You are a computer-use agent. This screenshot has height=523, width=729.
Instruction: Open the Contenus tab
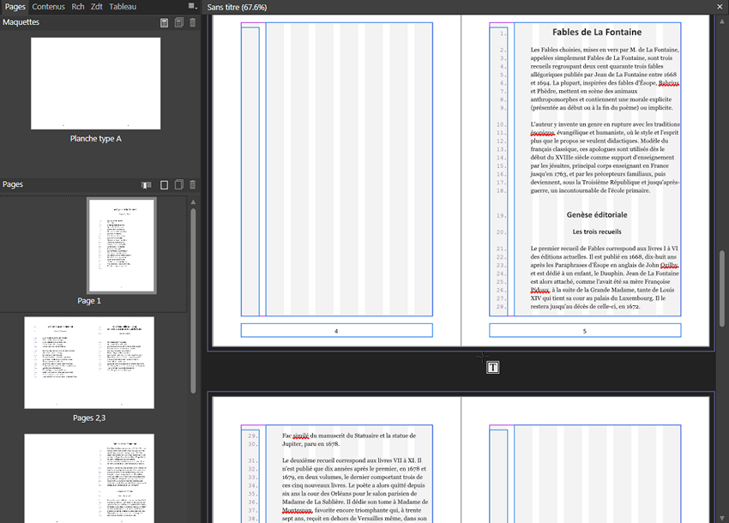tap(48, 7)
